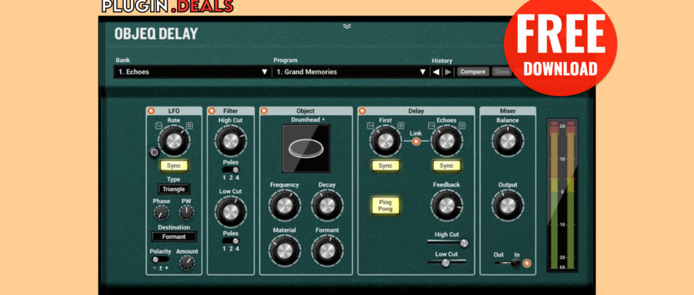The image size is (694, 295).
Task: Click the Delay Low Cut horizontal slider
Action: pyautogui.click(x=447, y=263)
